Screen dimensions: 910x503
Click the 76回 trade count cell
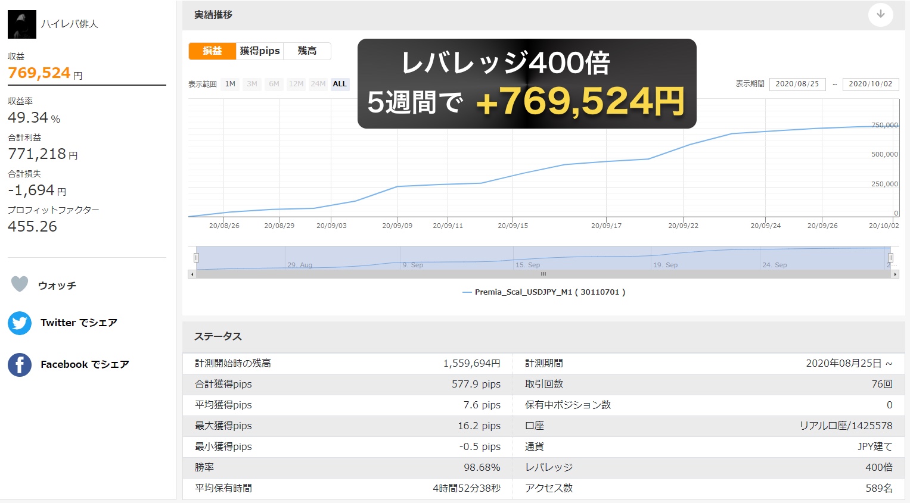tap(882, 384)
